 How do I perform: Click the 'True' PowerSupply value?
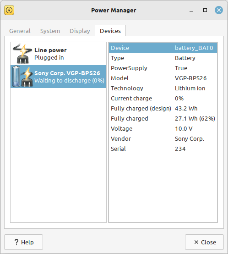tap(181, 68)
